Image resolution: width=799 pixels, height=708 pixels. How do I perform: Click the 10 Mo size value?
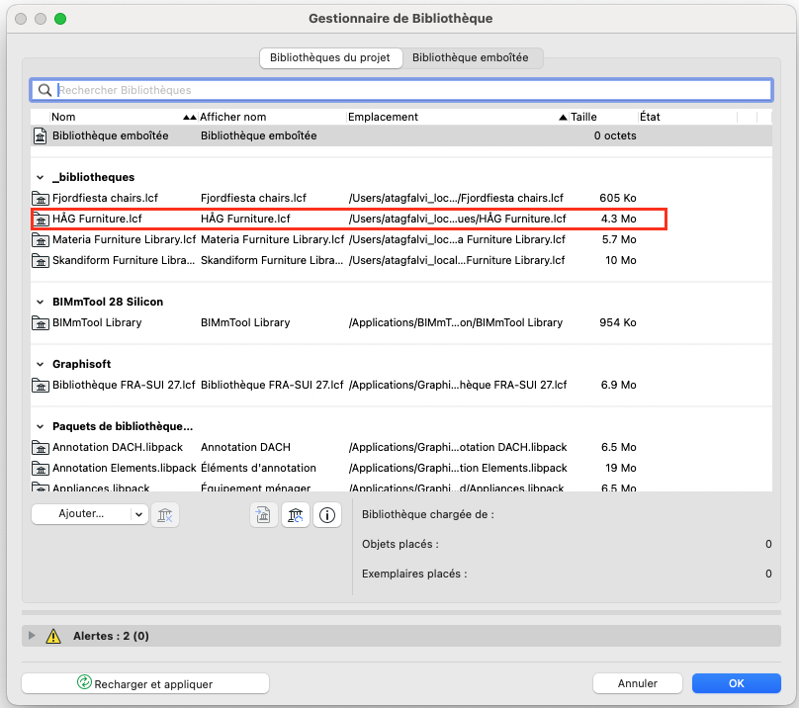(621, 260)
